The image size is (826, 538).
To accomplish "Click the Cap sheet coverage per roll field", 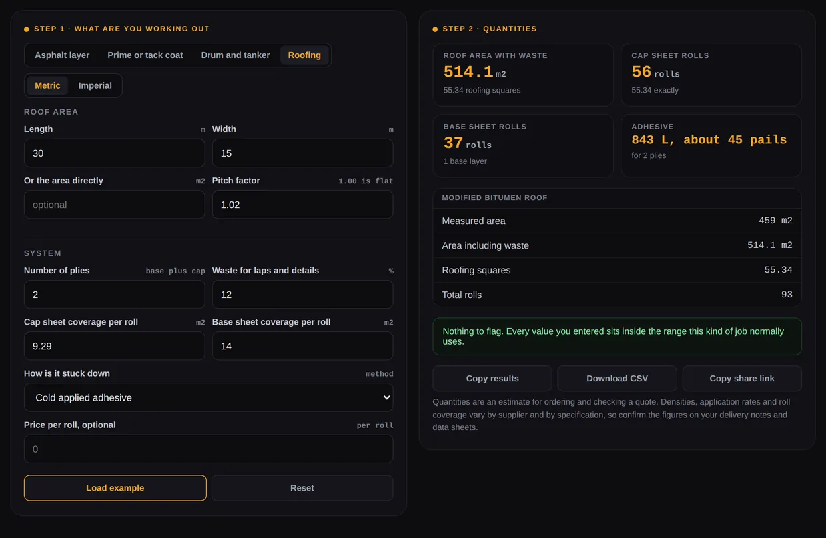I will click(115, 346).
